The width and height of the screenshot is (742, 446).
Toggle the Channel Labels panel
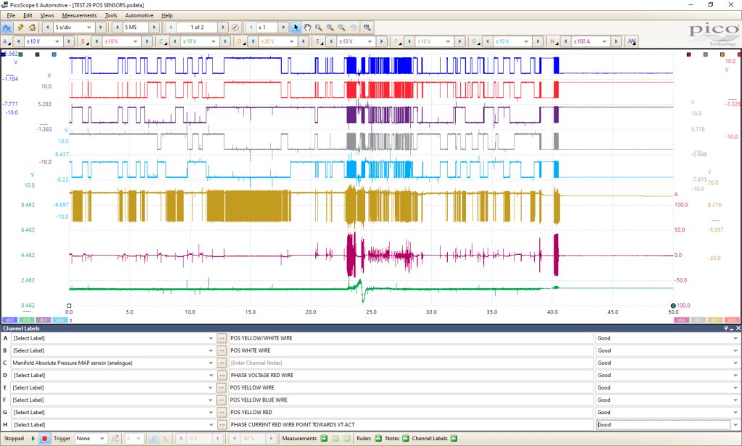click(x=454, y=439)
